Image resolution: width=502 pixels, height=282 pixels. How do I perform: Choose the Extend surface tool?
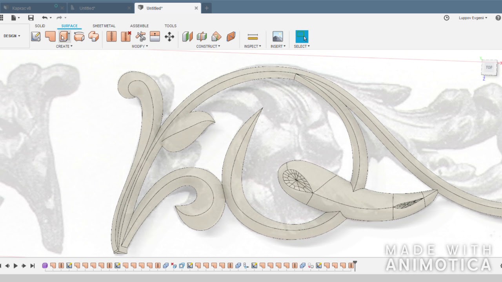tap(155, 36)
